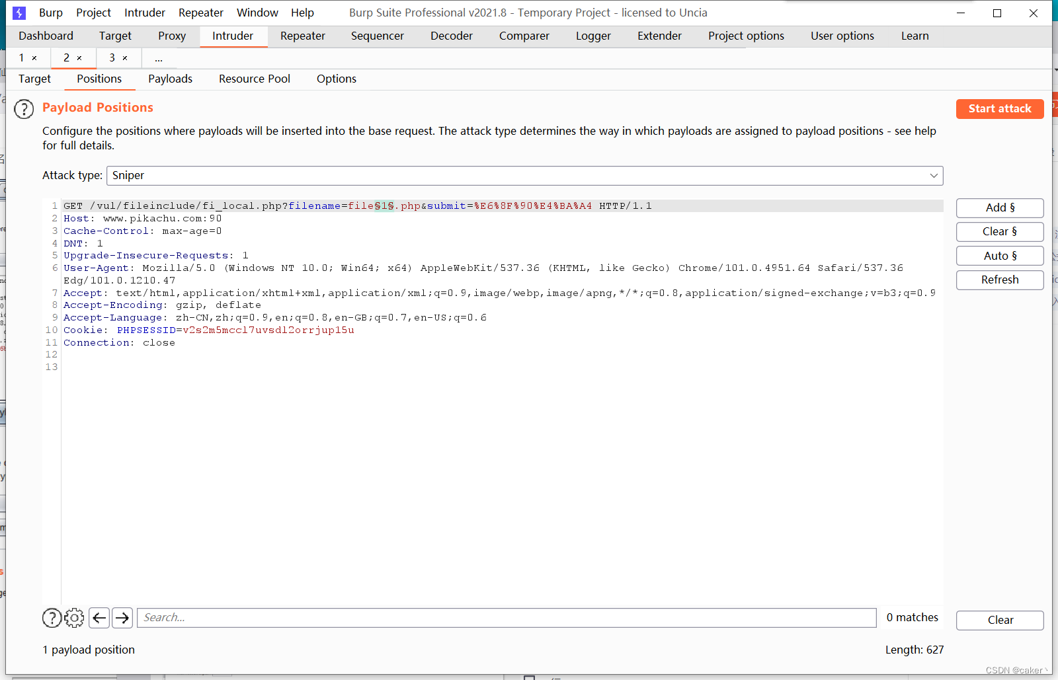Image resolution: width=1058 pixels, height=680 pixels.
Task: Close Intruder attack tab 1
Action: [34, 58]
